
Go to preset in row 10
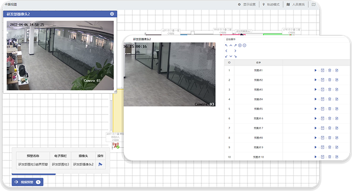tap(315, 157)
